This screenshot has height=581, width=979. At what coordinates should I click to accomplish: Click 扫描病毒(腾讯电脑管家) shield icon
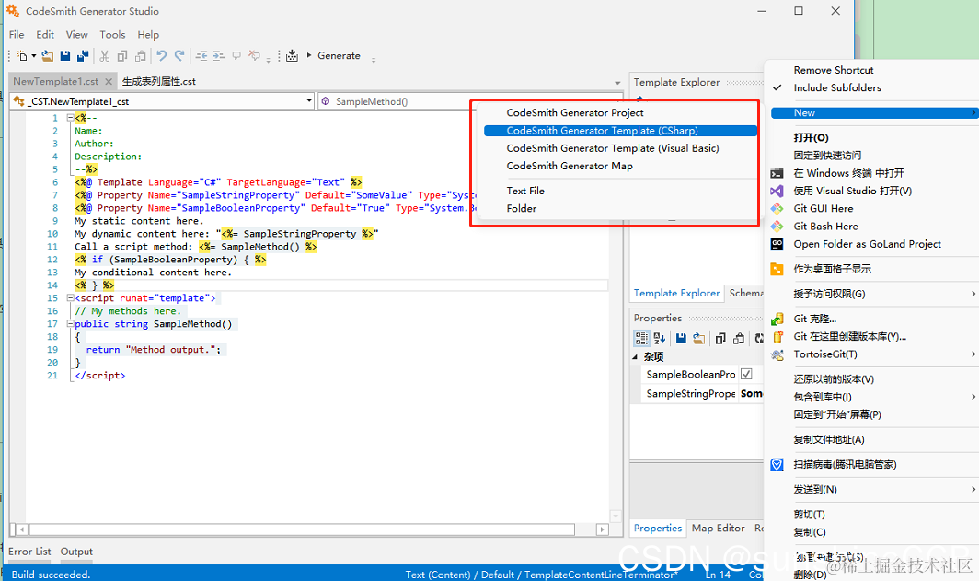(777, 464)
